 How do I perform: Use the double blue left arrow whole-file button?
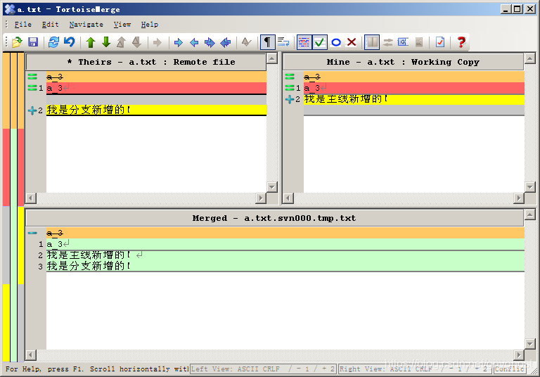click(225, 42)
